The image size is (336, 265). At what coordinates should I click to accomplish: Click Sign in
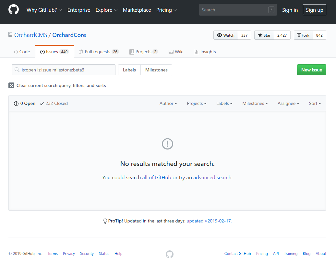pos(290,10)
